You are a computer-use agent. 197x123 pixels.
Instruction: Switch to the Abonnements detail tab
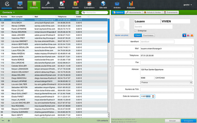click(134, 13)
